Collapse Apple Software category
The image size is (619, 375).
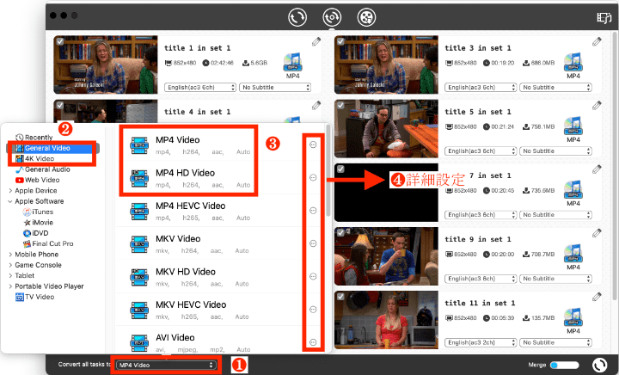pos(10,201)
